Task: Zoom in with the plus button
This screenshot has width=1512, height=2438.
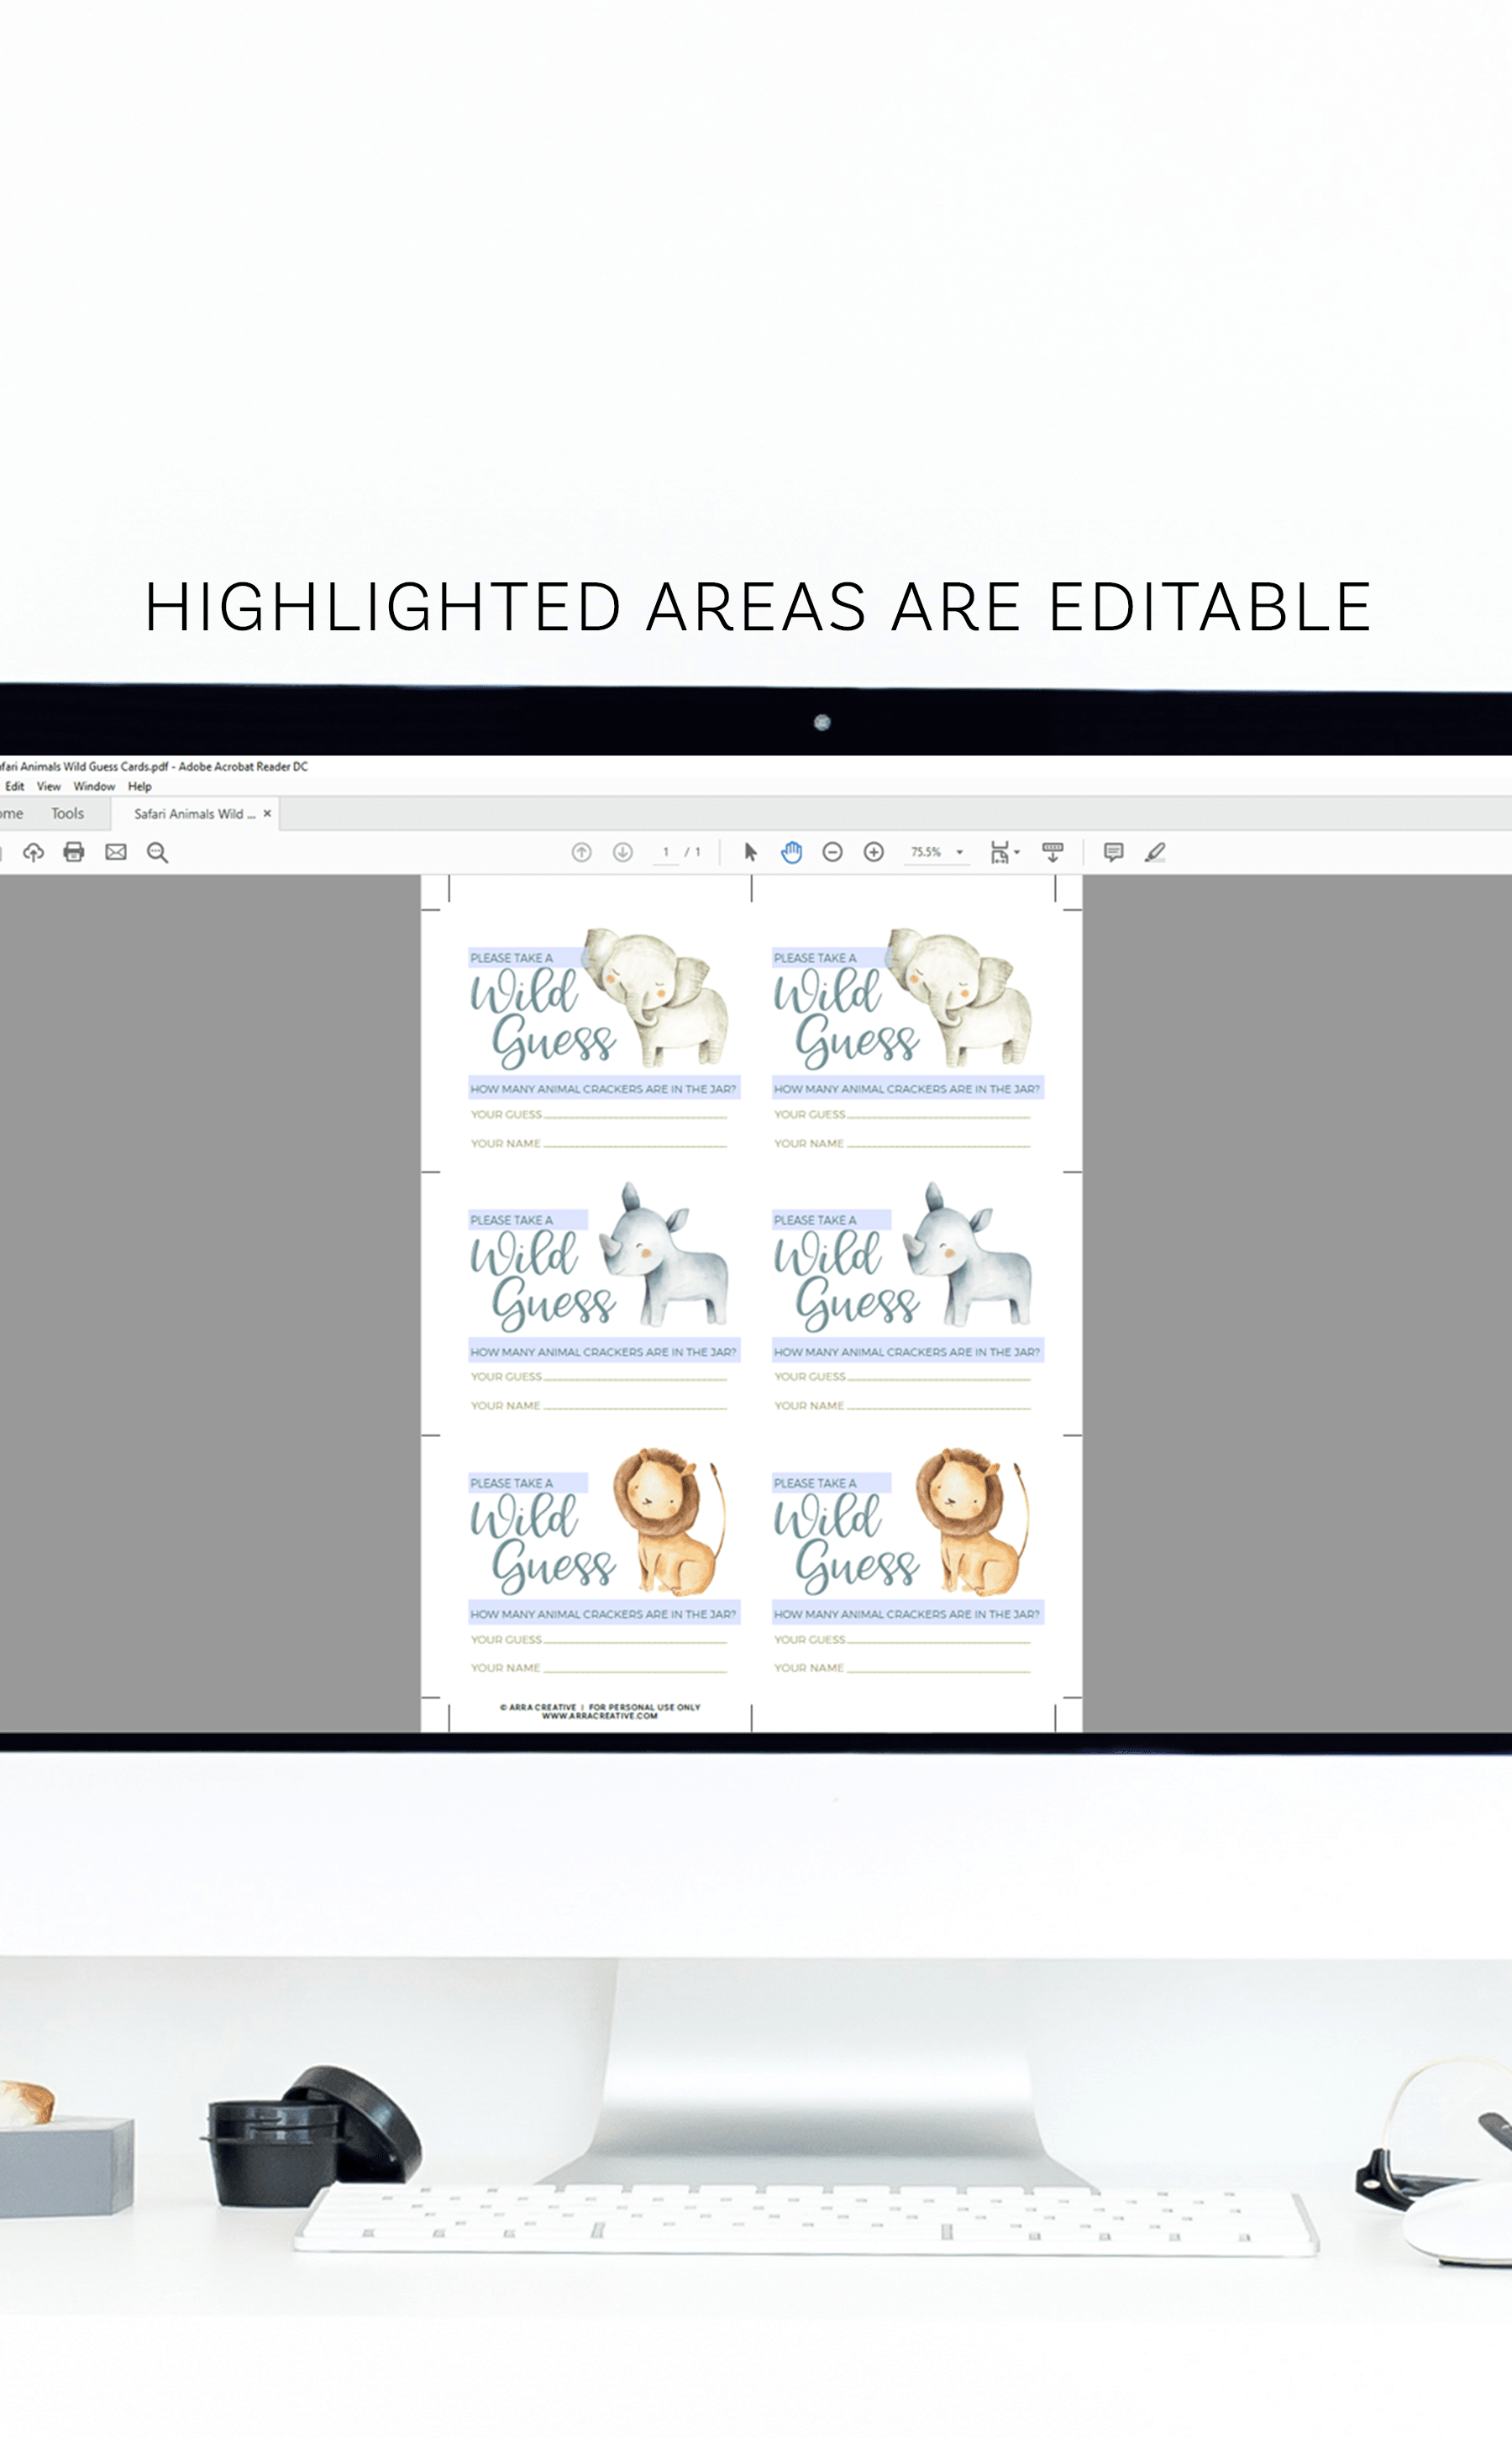Action: tap(873, 852)
